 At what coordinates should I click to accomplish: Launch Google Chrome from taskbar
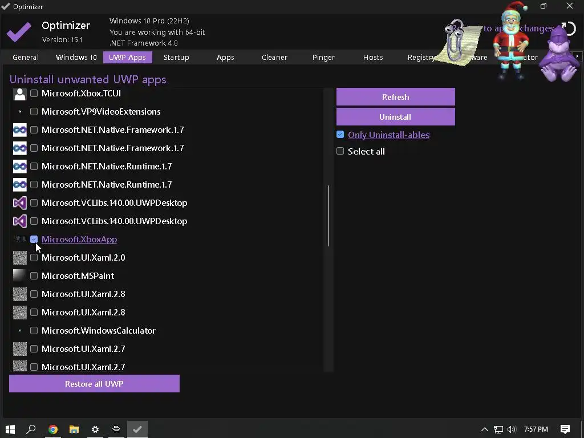53,429
